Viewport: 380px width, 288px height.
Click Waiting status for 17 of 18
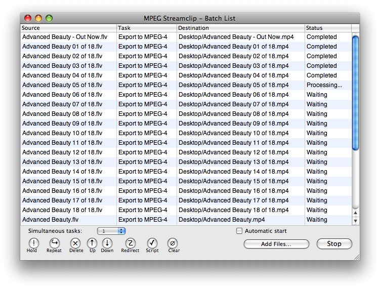317,200
